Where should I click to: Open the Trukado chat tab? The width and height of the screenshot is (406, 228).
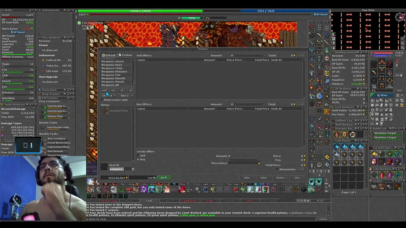(230, 201)
